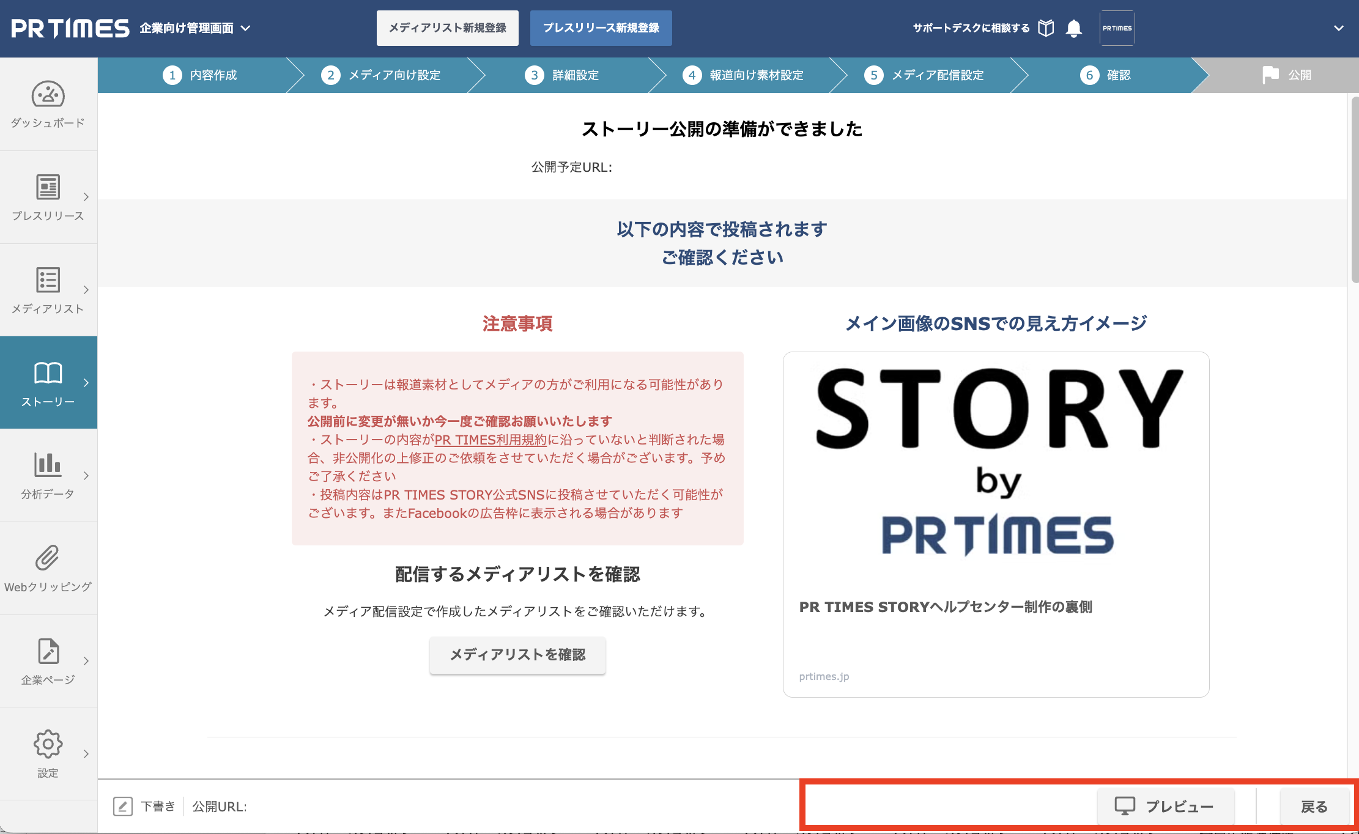Click the Press Release newspaper icon
The width and height of the screenshot is (1359, 834).
click(48, 187)
